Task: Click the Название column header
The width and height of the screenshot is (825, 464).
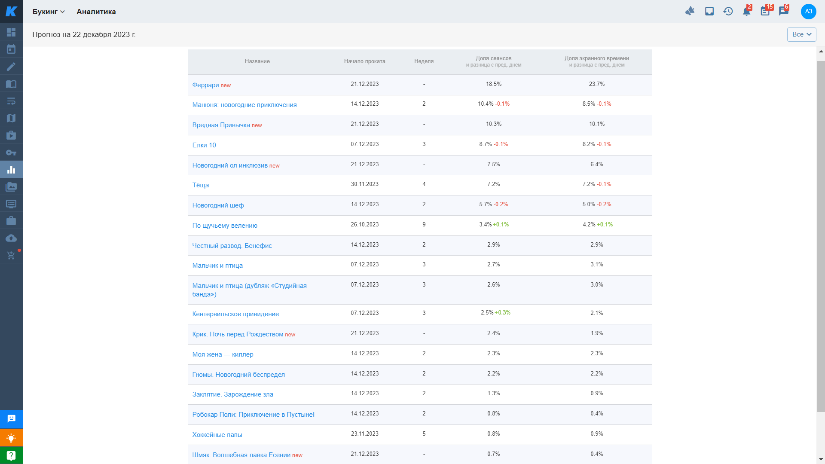Action: 257,61
